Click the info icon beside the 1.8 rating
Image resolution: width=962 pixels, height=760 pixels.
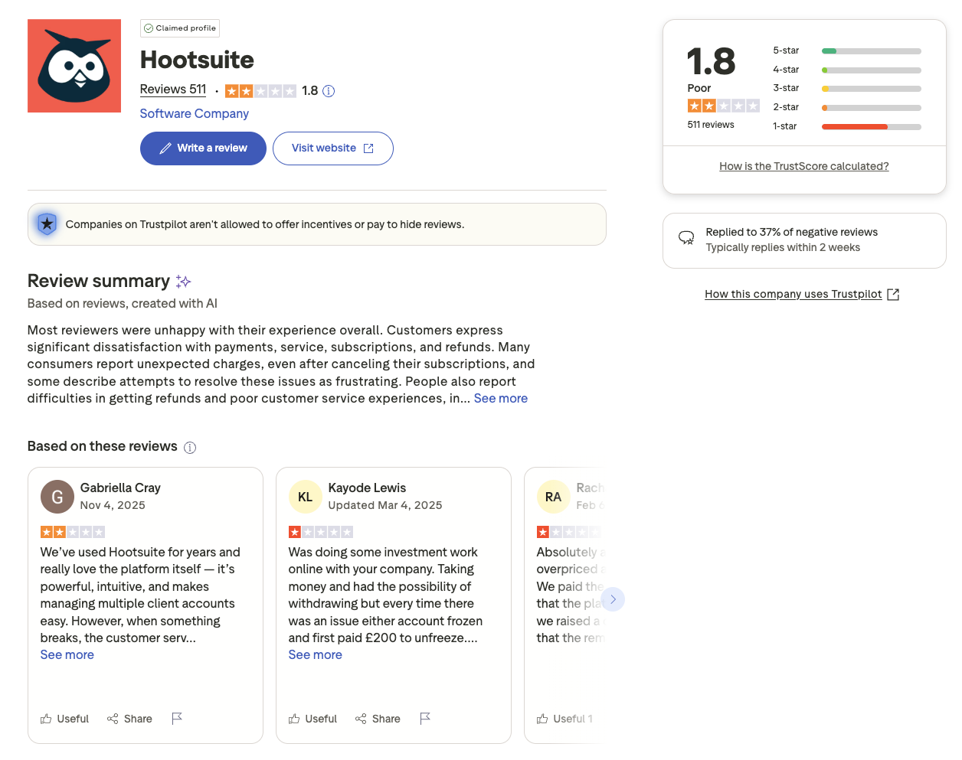click(x=329, y=90)
